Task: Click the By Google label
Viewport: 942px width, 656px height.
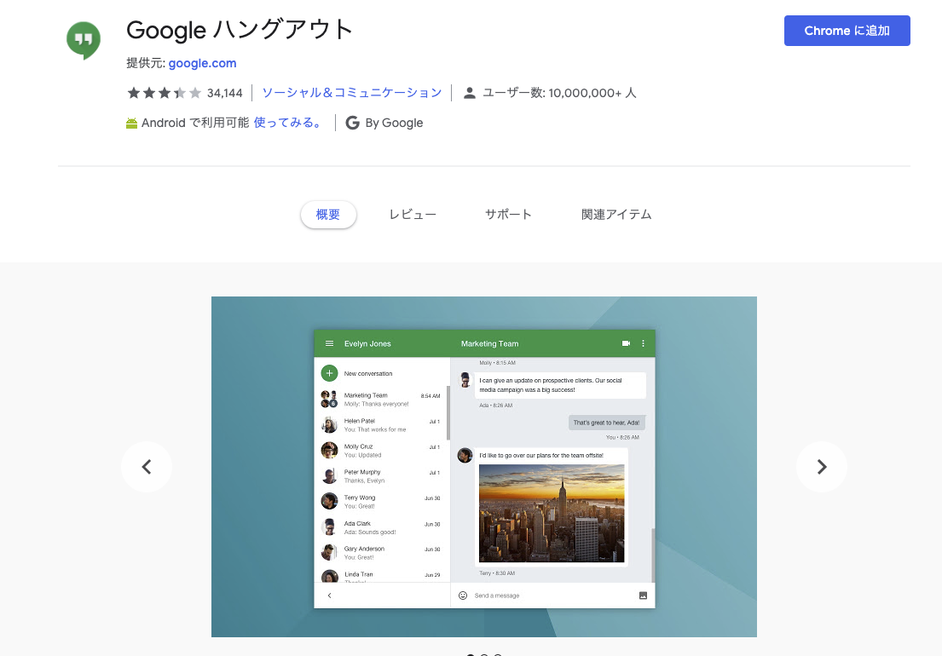Action: point(394,123)
